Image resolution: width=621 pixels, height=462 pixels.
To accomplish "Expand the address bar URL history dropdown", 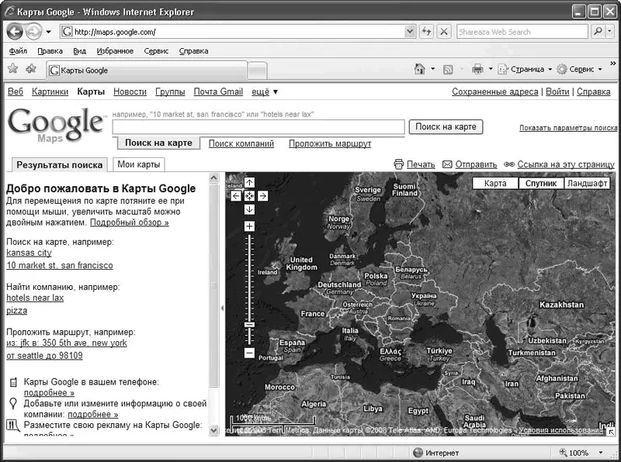I will pyautogui.click(x=410, y=32).
